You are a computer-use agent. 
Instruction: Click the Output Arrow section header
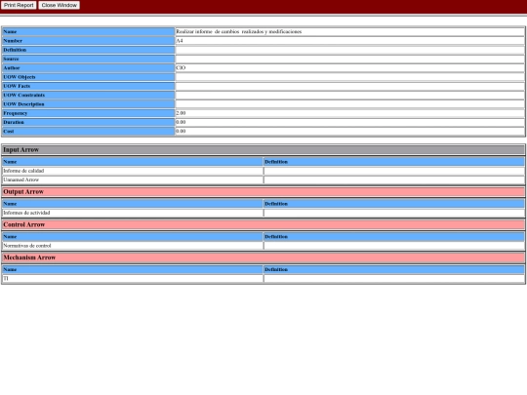pos(263,192)
